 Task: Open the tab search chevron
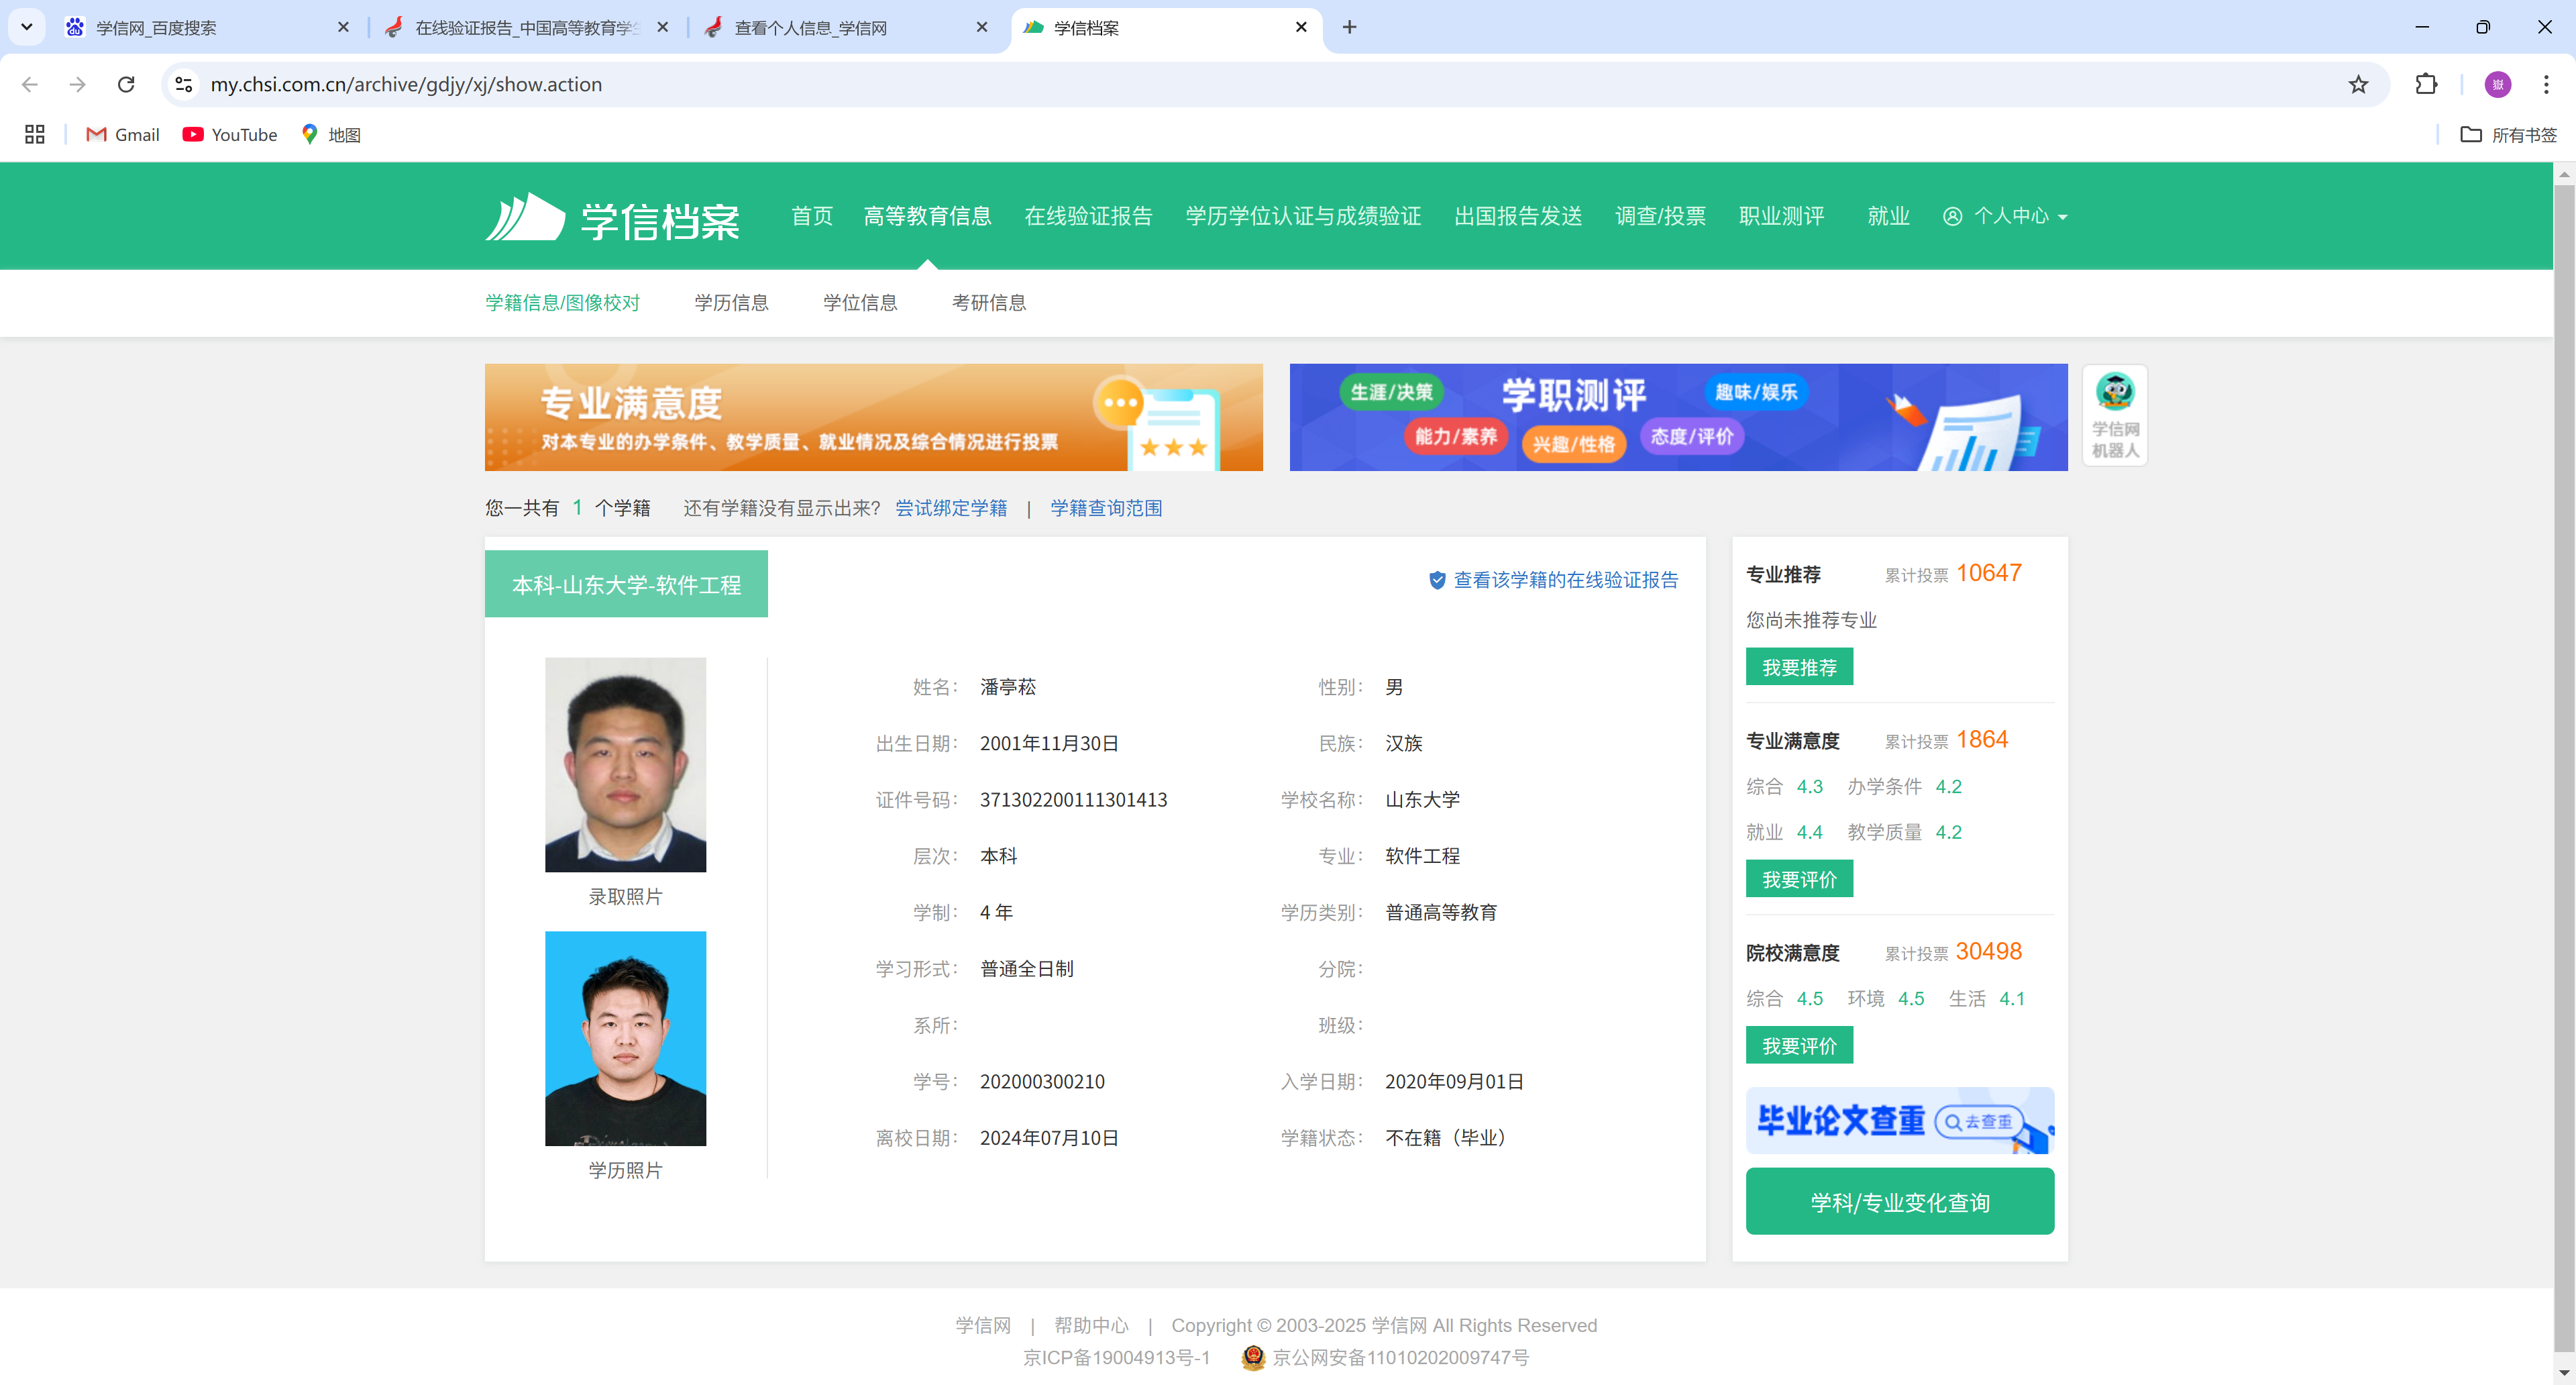click(27, 27)
